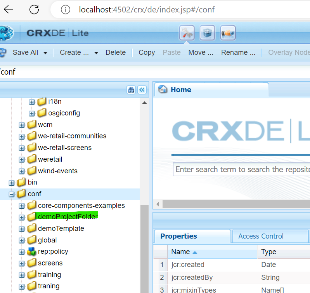
Task: Select the demoProjectFolder tree item
Action: tap(68, 217)
